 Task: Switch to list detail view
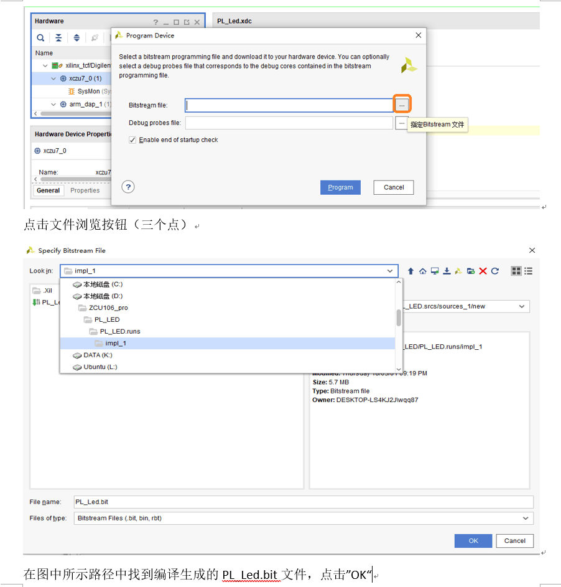pyautogui.click(x=528, y=271)
